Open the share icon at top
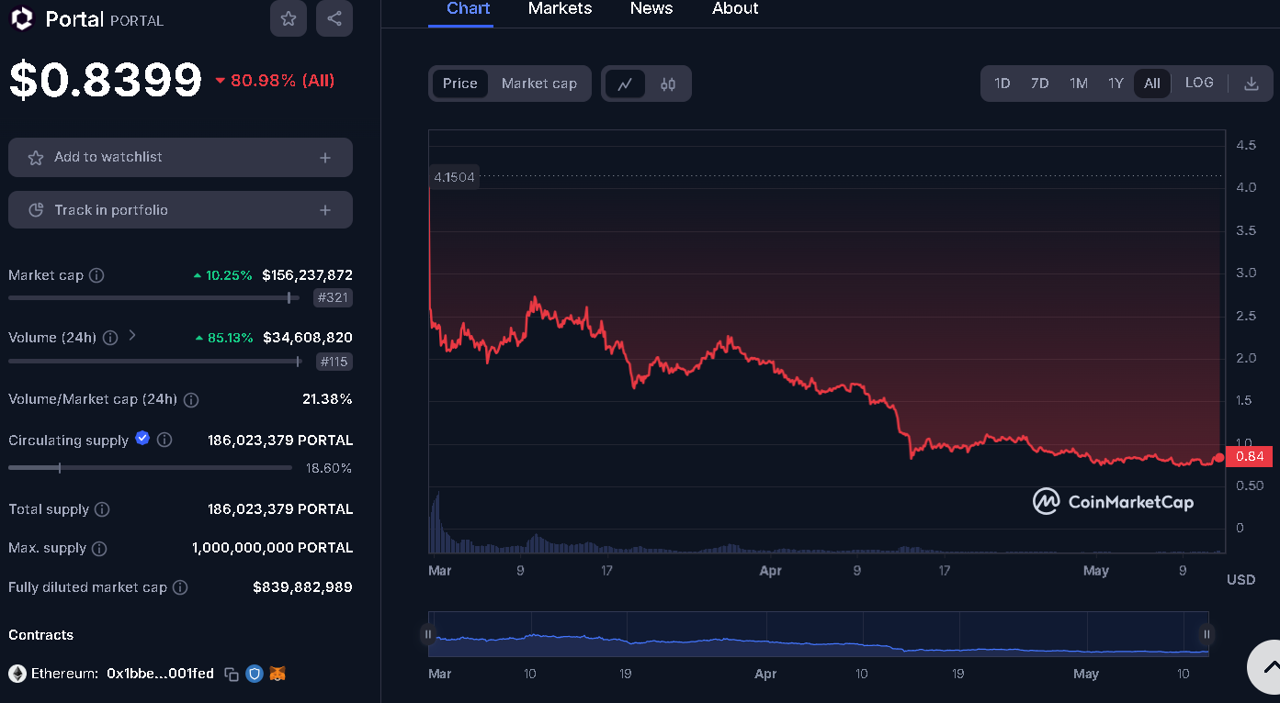This screenshot has width=1280, height=703. (x=334, y=18)
